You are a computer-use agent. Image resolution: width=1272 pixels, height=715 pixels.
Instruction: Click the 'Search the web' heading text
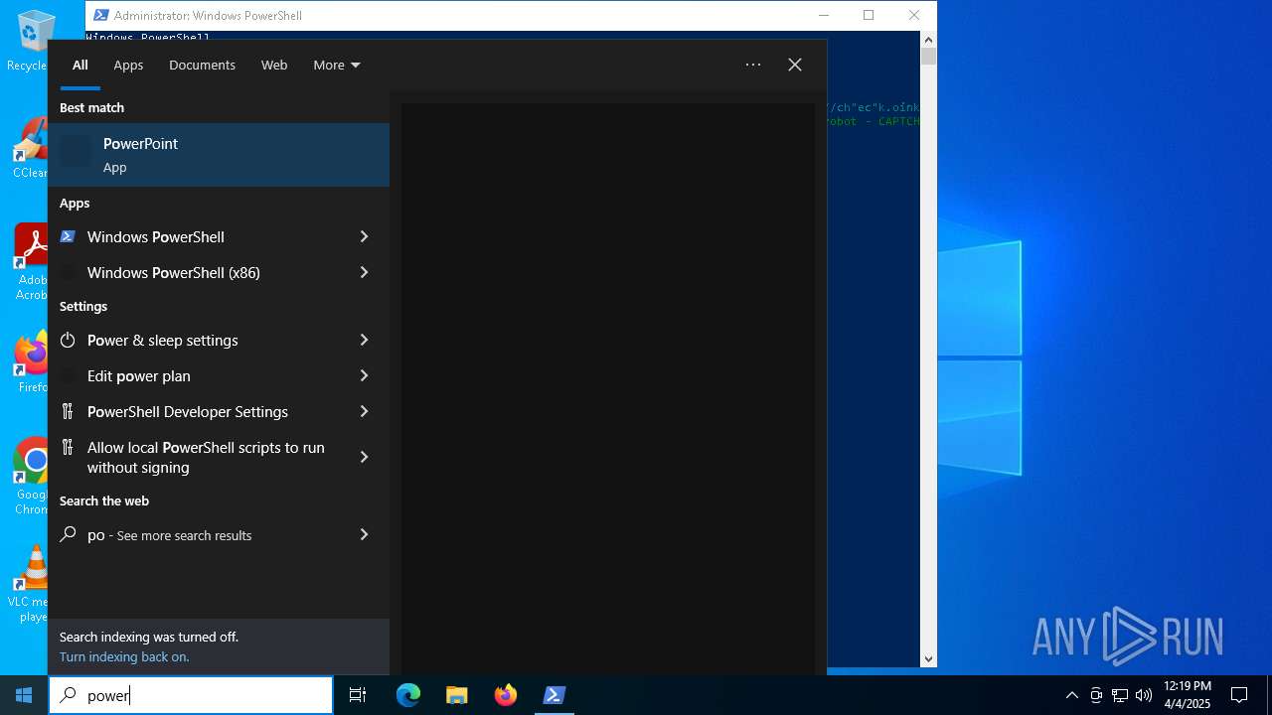104,500
